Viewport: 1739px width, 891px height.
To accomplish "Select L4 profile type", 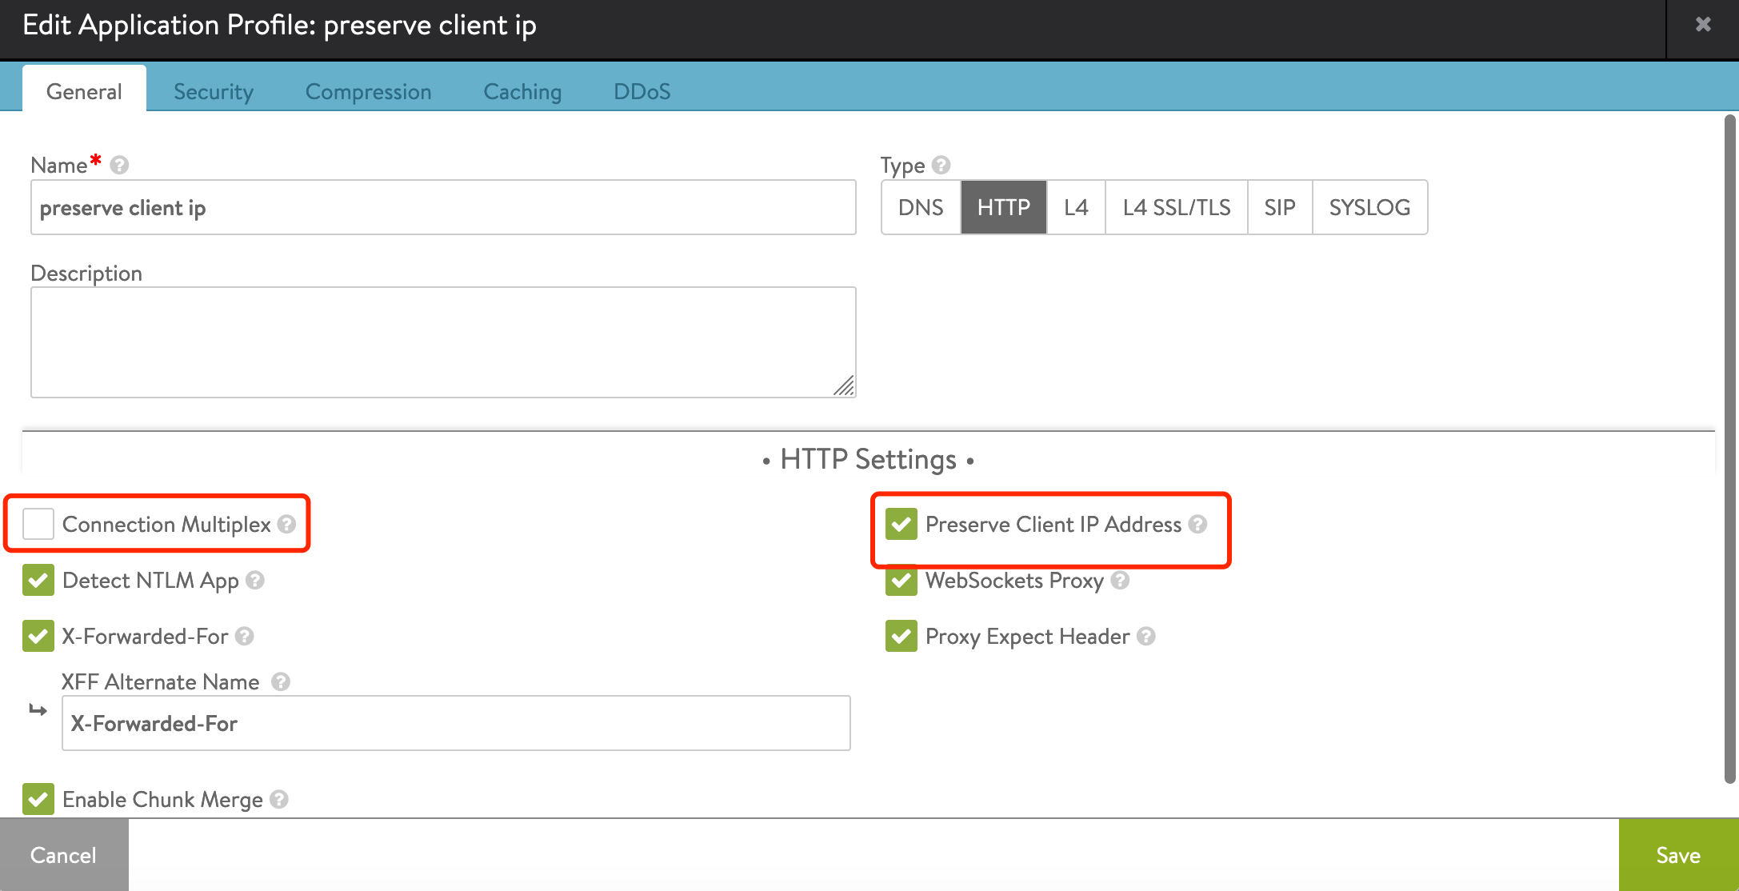I will click(1076, 207).
